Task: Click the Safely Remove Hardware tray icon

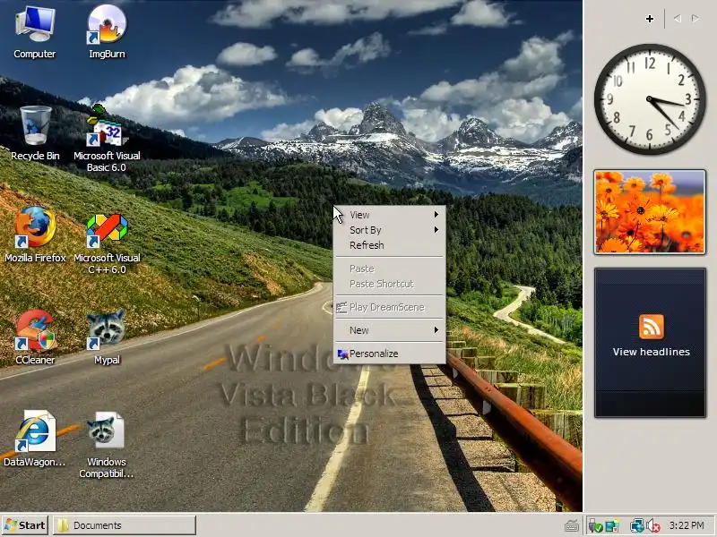Action: tap(595, 526)
